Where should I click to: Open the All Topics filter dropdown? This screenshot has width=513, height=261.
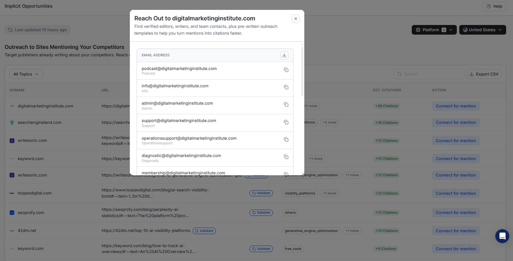point(26,74)
